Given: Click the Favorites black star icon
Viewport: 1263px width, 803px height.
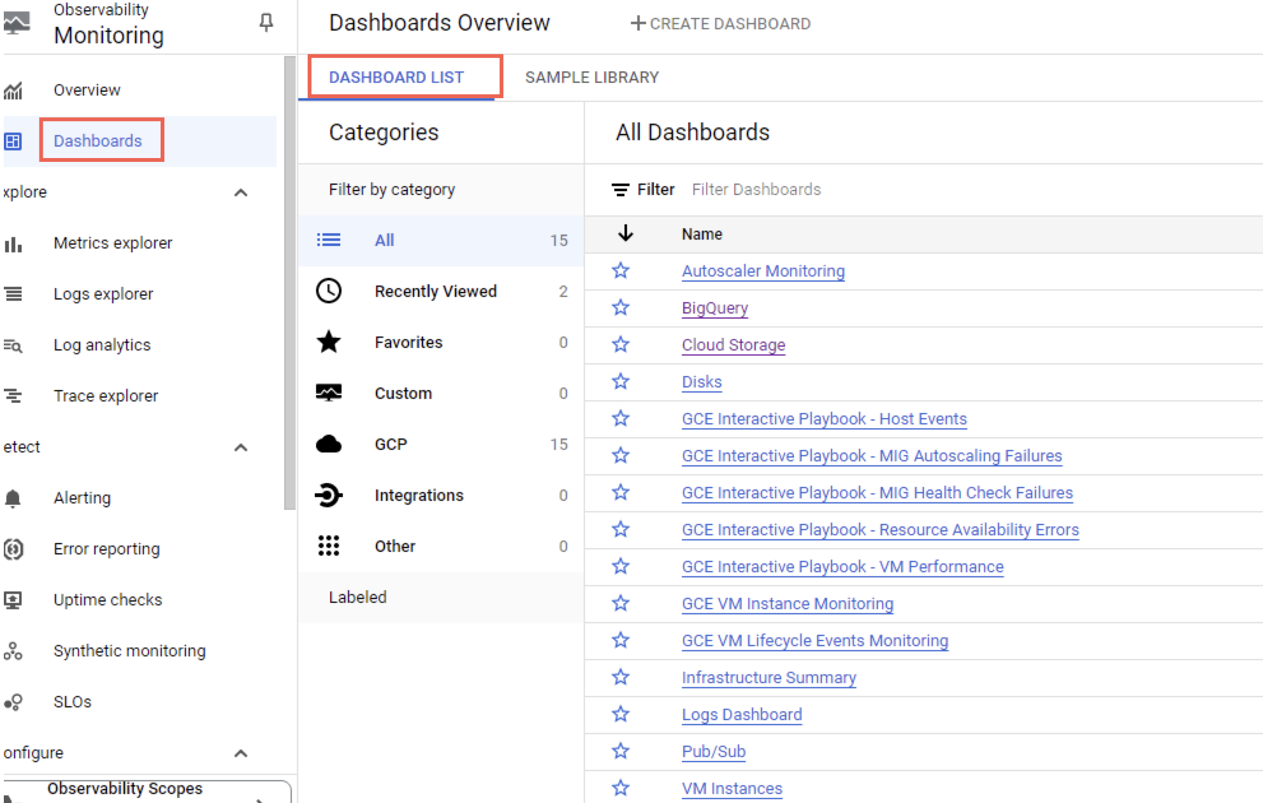Looking at the screenshot, I should [329, 342].
